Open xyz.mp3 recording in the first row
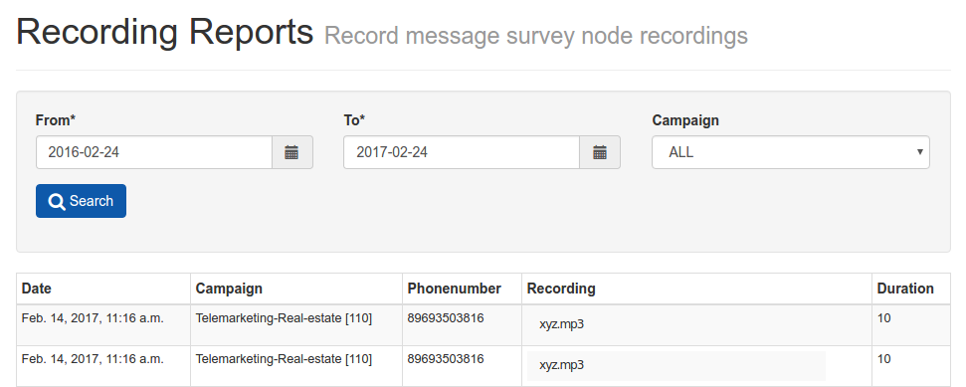This screenshot has width=966, height=387. (x=561, y=324)
